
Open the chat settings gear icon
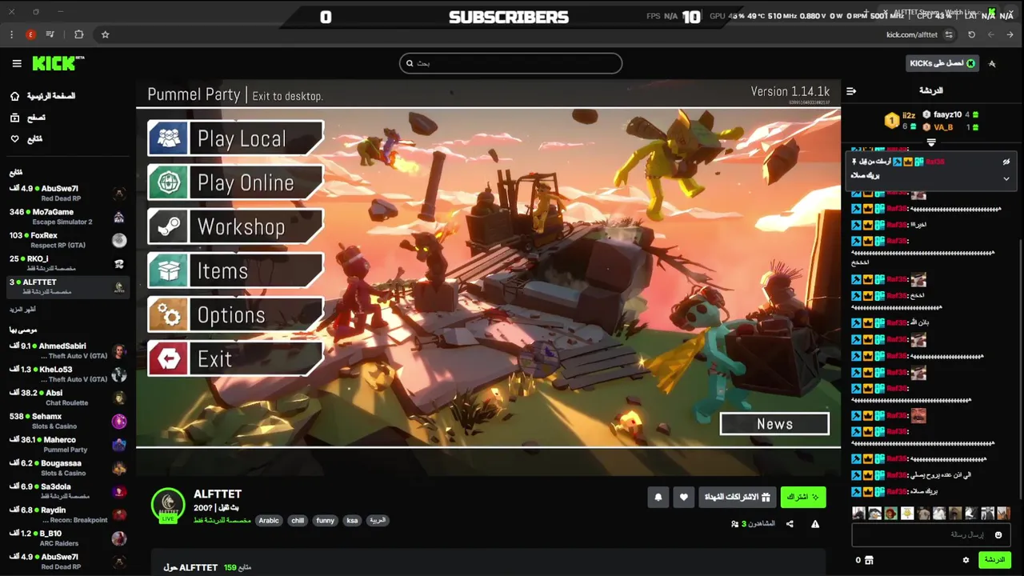(966, 560)
